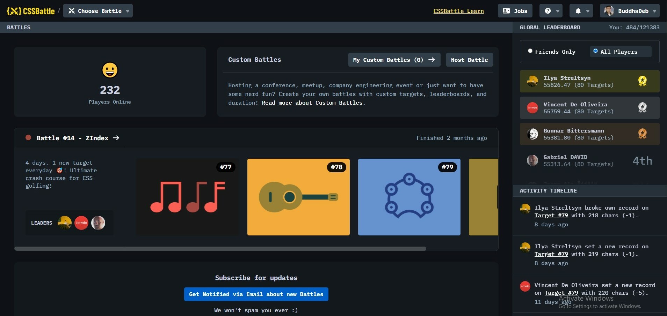
Task: Click Ilya Streltsyn's gold medal icon
Action: click(x=642, y=81)
